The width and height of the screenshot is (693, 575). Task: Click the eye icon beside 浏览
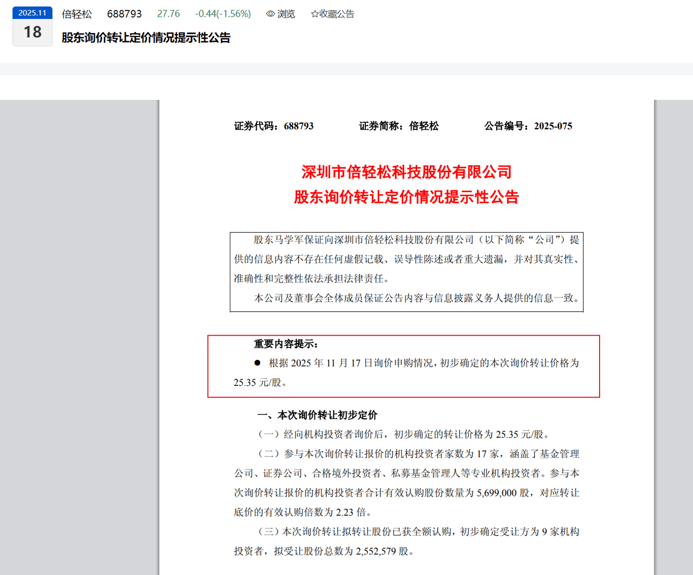pos(270,14)
